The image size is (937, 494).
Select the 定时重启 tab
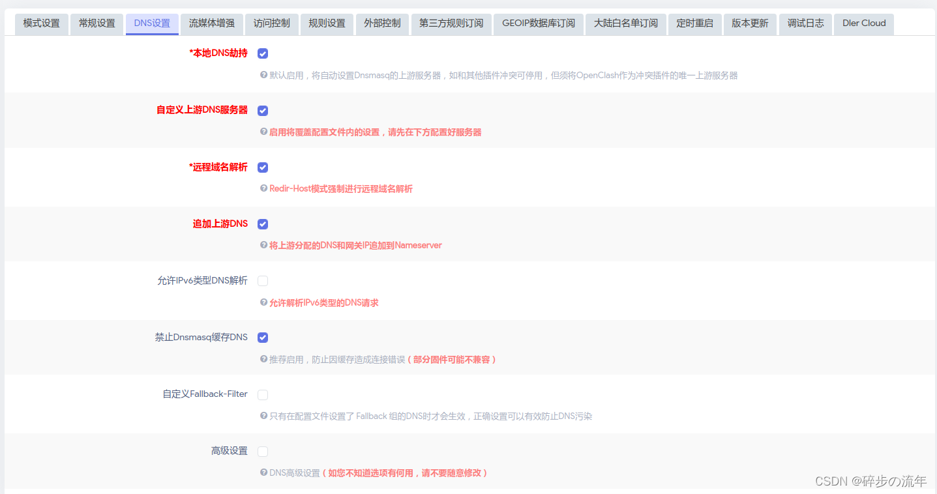click(695, 23)
